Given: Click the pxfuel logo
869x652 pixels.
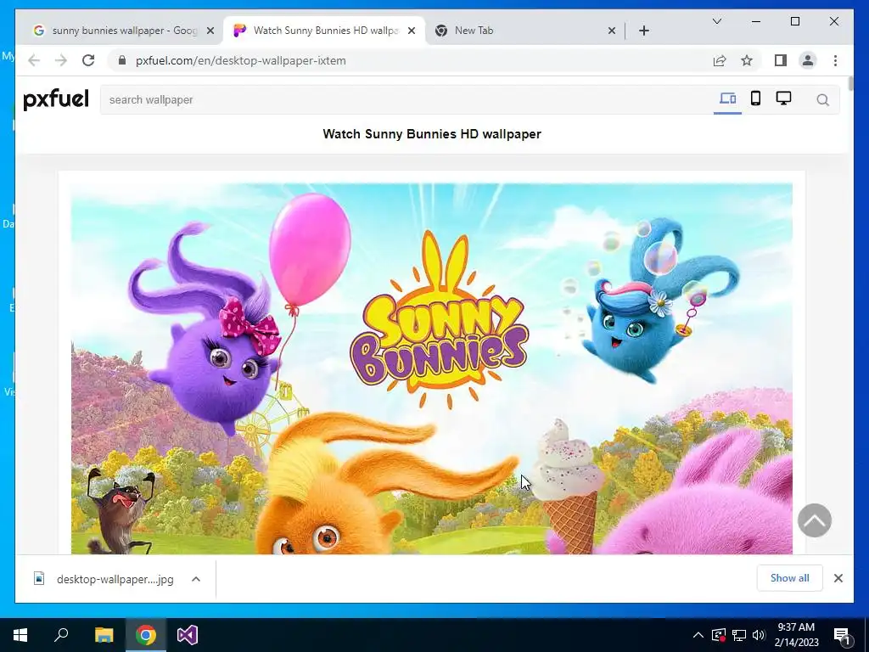Looking at the screenshot, I should click(56, 99).
